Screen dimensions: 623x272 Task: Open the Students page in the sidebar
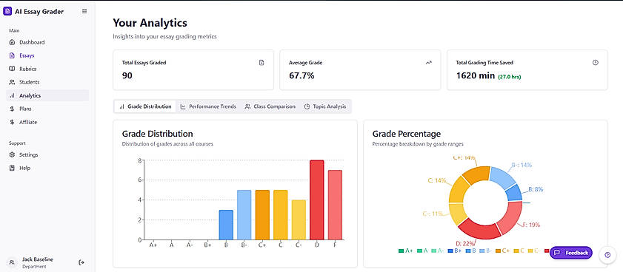pyautogui.click(x=47, y=82)
